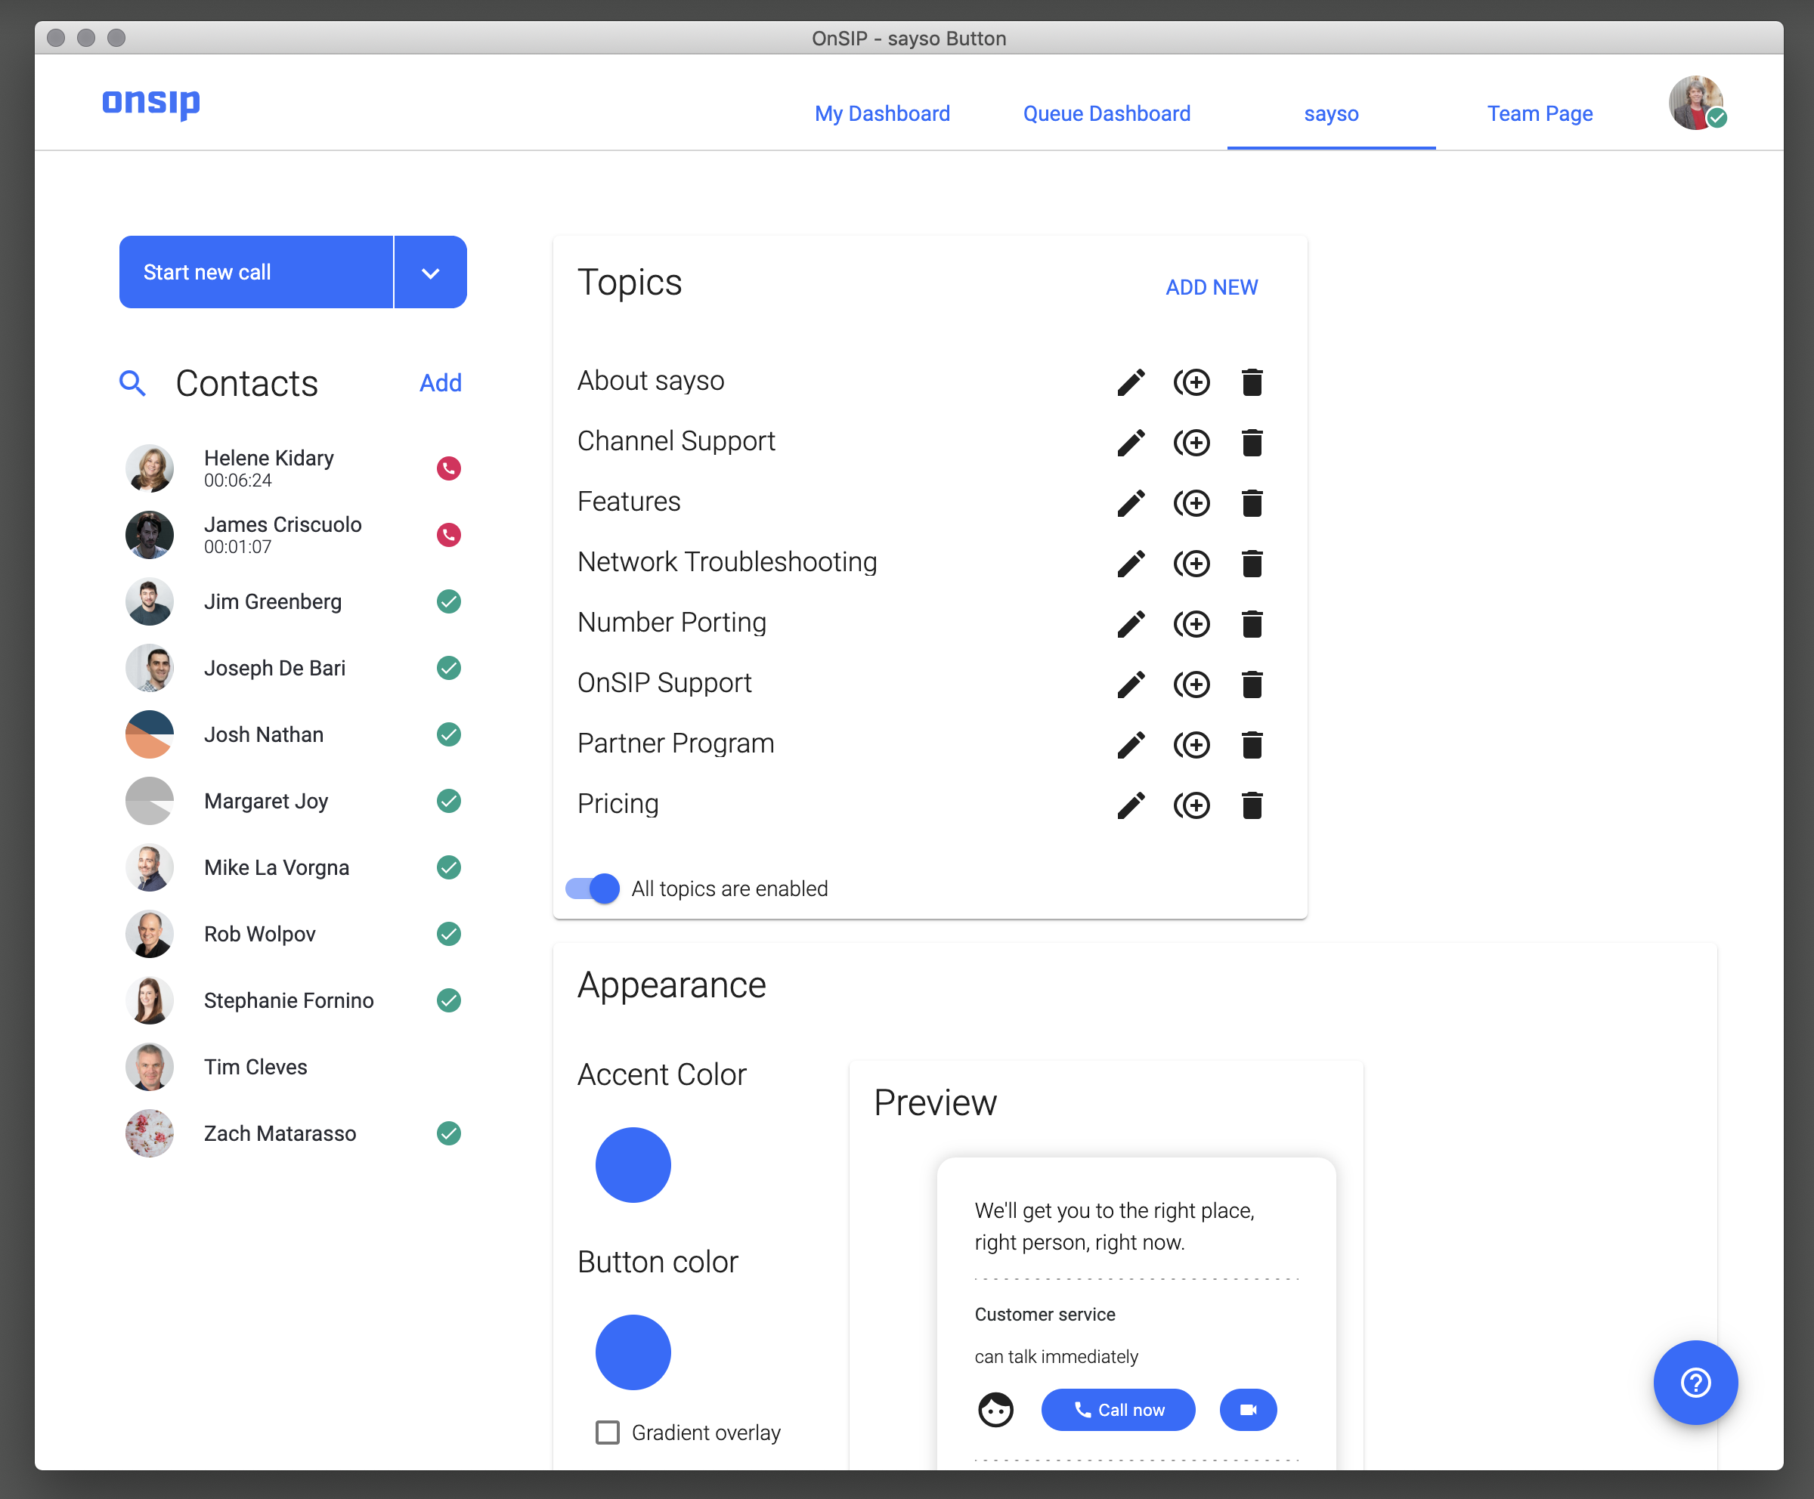
Task: Edit the Partner Program topic
Action: point(1131,744)
